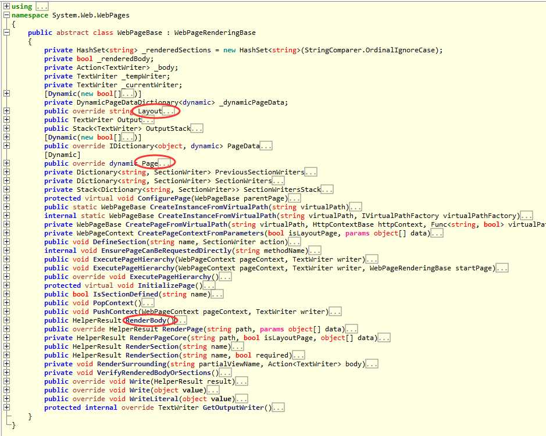Expand the PopContext method outline
Image resolution: width=546 pixels, height=436 pixels.
click(x=6, y=303)
